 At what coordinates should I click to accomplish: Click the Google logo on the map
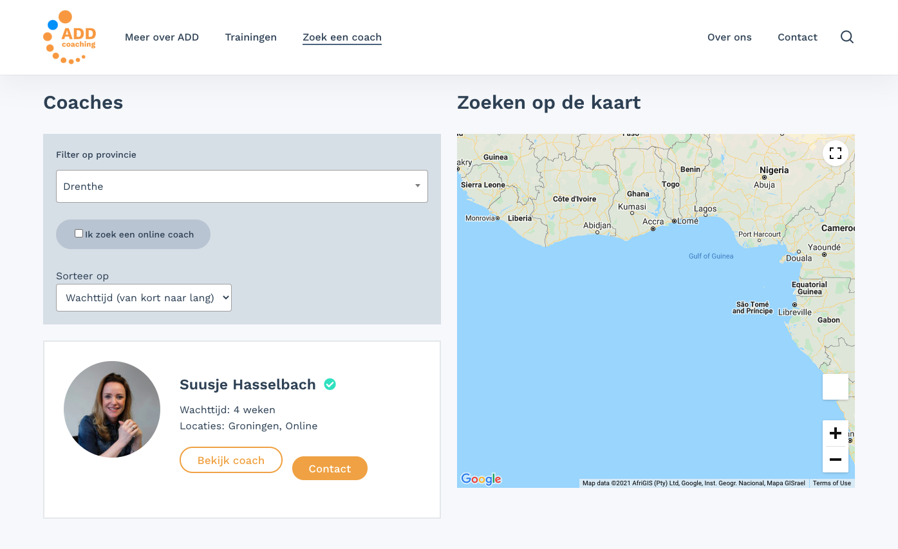click(x=481, y=479)
